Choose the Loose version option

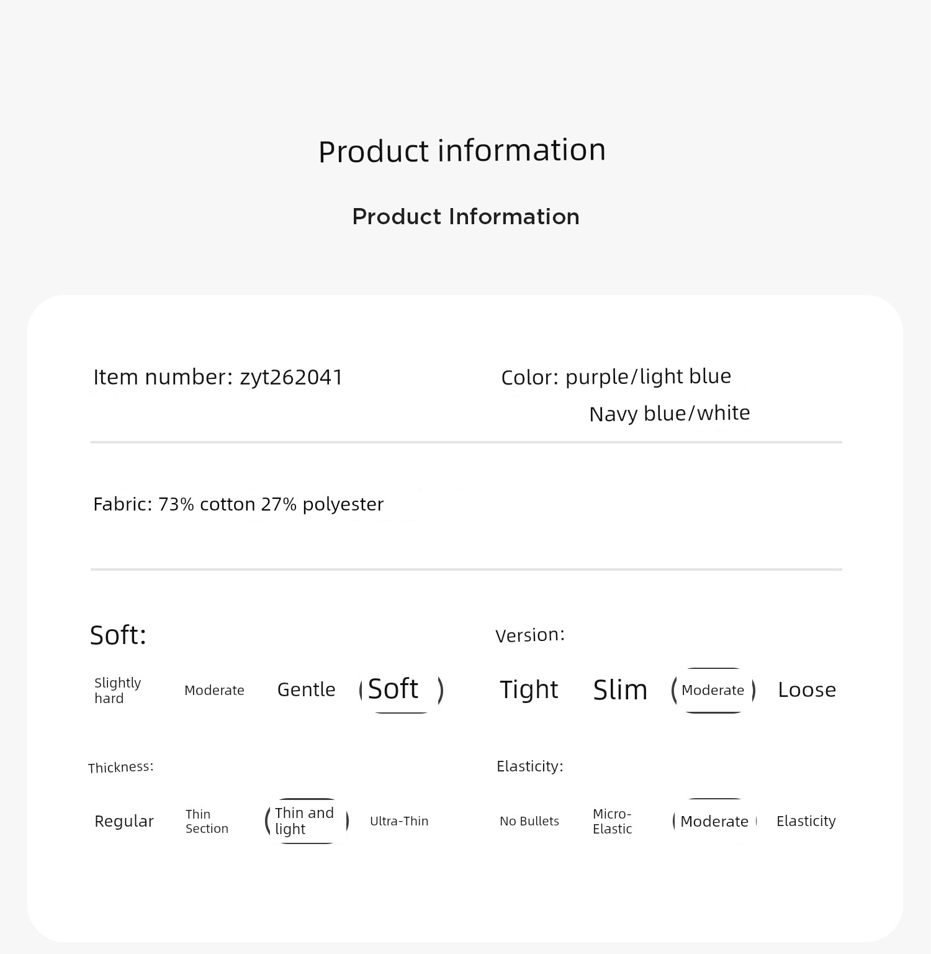[x=807, y=690]
